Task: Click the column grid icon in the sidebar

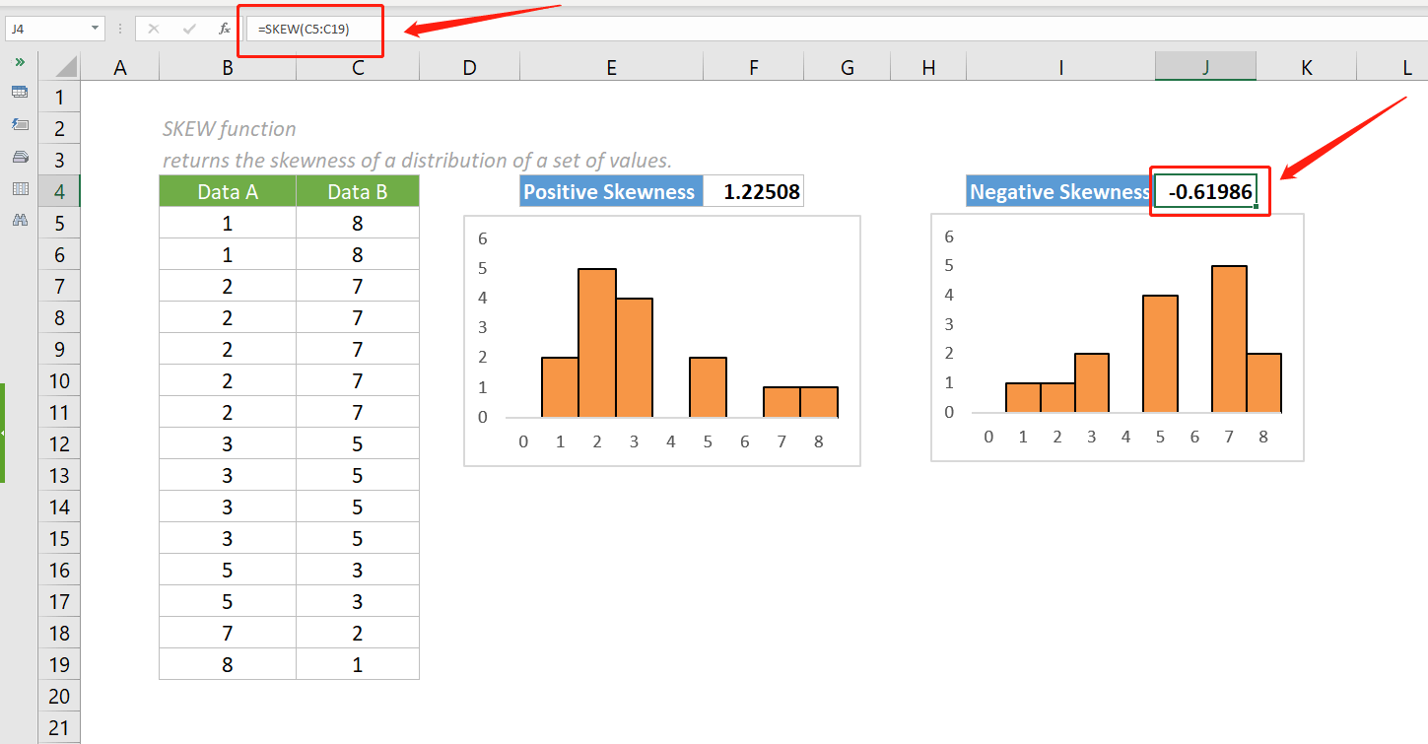Action: [20, 188]
